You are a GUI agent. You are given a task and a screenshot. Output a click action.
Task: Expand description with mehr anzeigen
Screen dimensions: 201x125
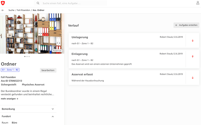[8, 99]
